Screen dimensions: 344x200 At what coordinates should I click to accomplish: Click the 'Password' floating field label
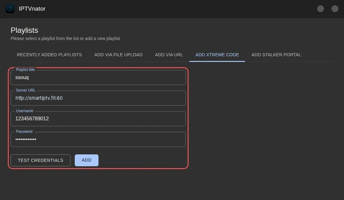[24, 132]
